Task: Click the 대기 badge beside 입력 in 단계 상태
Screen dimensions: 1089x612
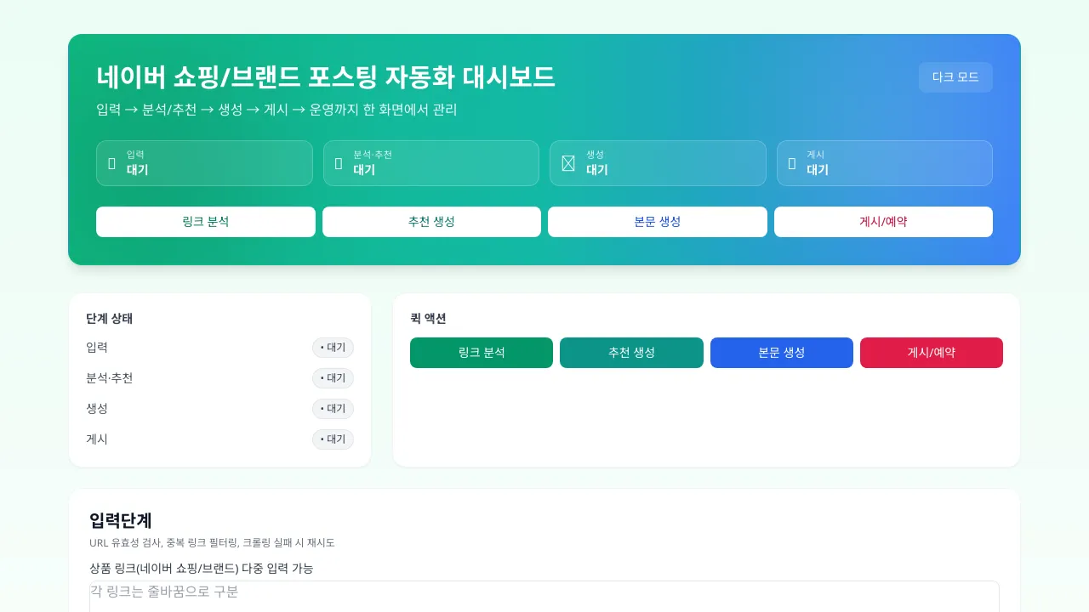Action: 333,348
